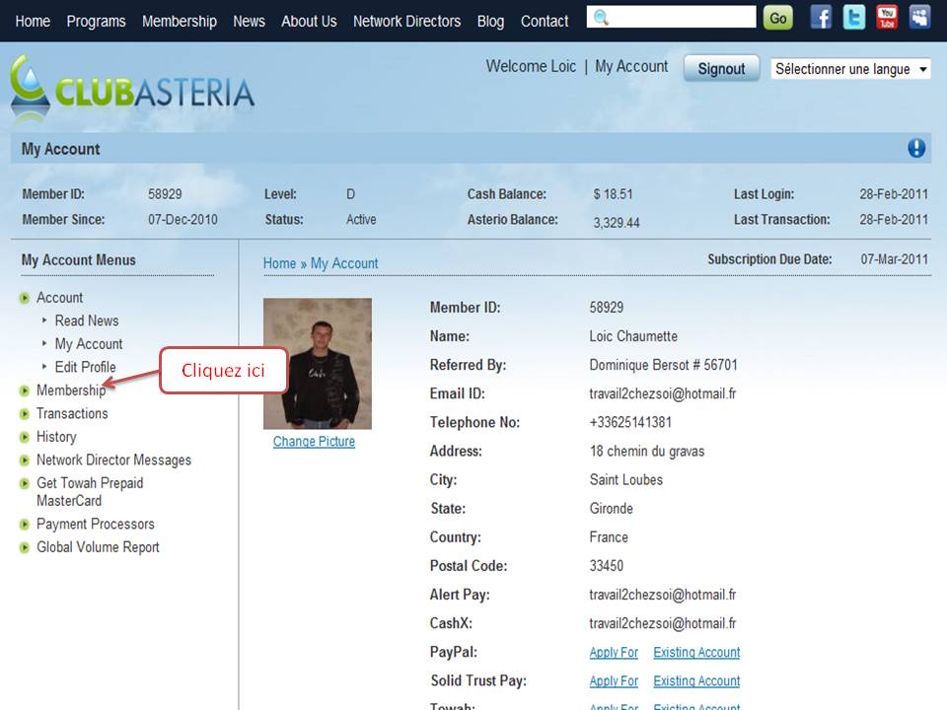Expand the Membership sidebar menu
Screen dimensions: 947x710
(71, 390)
